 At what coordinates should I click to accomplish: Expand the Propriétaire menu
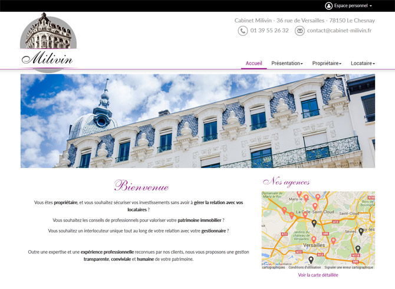coord(327,63)
